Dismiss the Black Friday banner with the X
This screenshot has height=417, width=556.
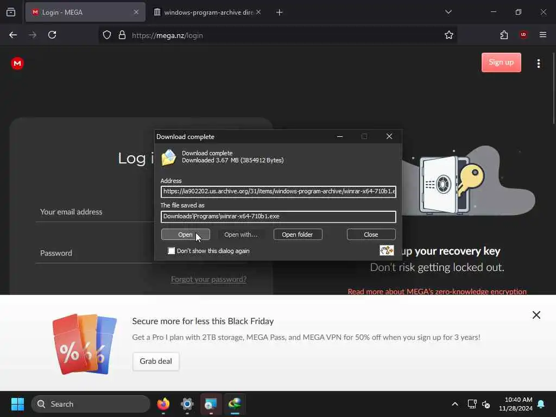pyautogui.click(x=536, y=315)
